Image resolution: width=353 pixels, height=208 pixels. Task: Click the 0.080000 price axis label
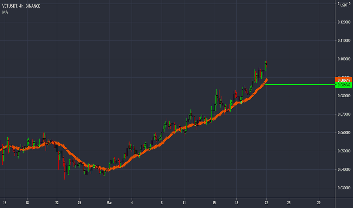pos(344,96)
